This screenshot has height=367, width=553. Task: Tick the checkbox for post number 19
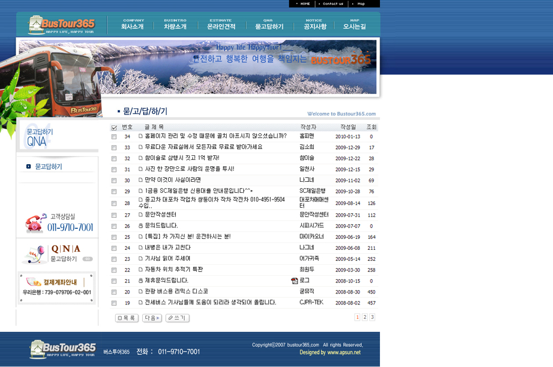[114, 303]
